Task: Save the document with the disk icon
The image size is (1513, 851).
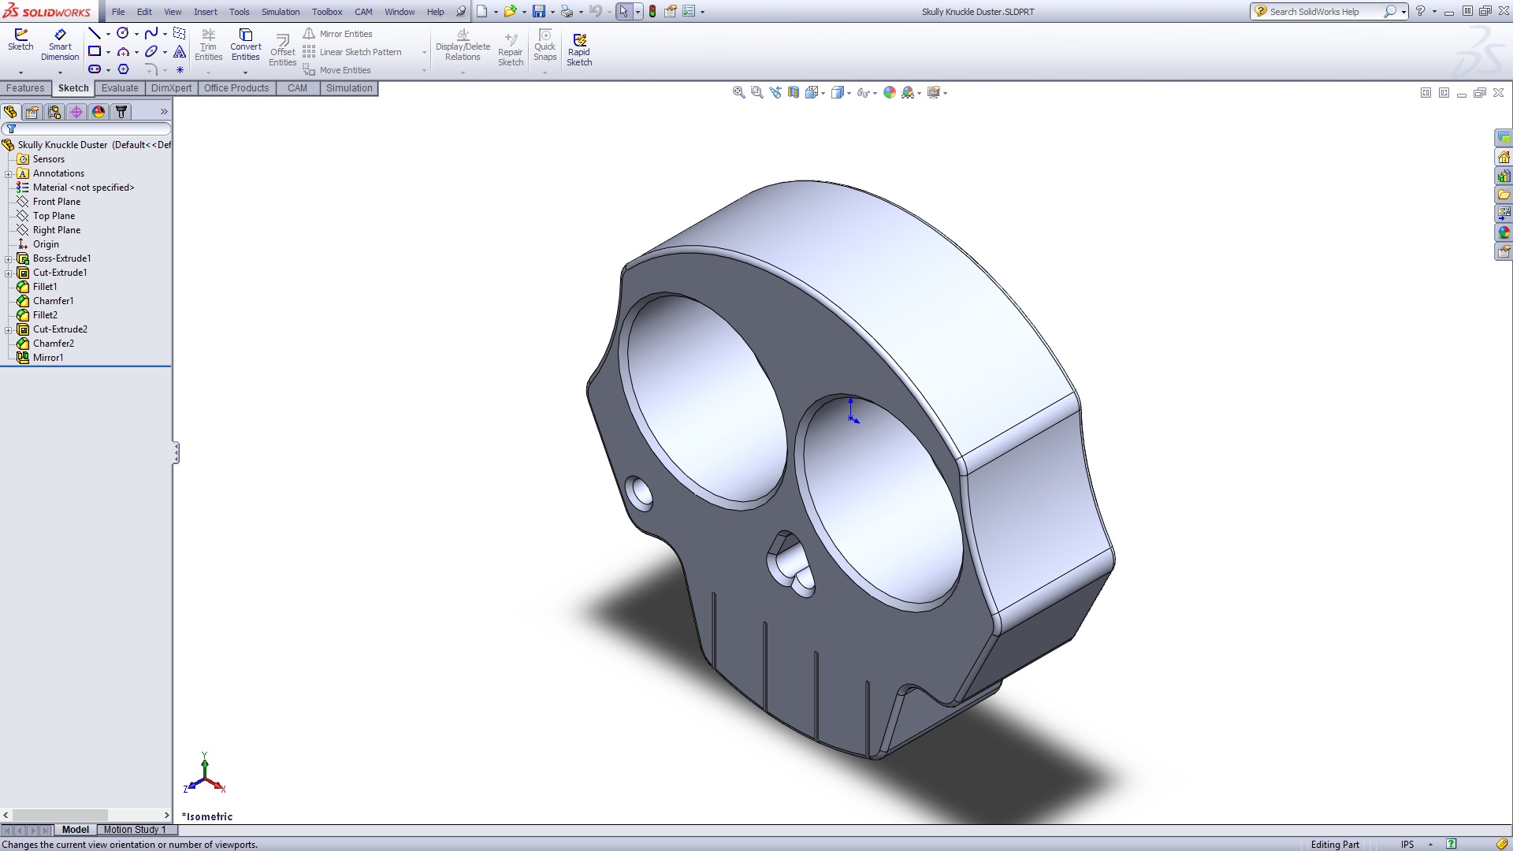Action: click(539, 11)
